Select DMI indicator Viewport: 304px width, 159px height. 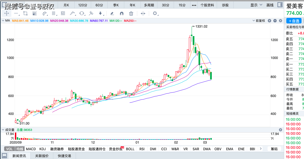tap(153, 149)
